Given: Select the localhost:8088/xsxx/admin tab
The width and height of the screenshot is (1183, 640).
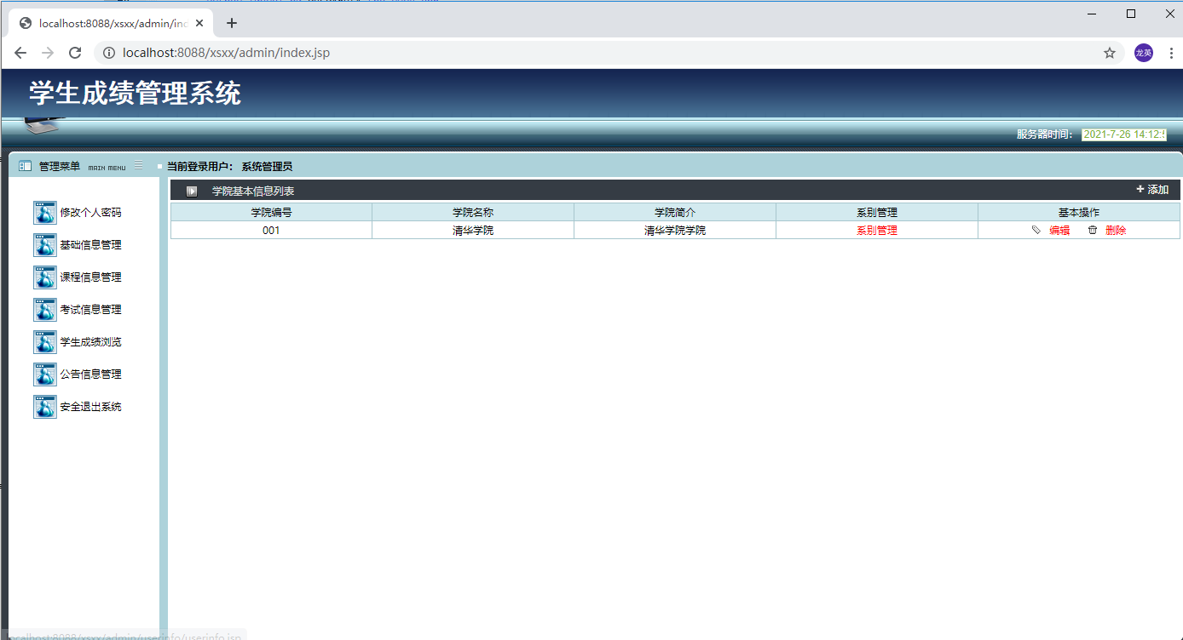Looking at the screenshot, I should (x=111, y=23).
